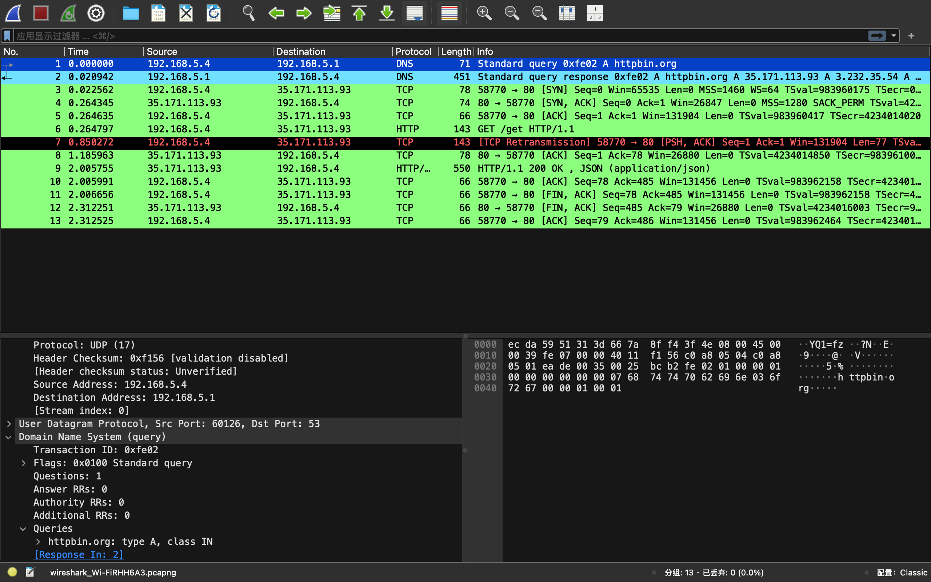This screenshot has height=582, width=931.
Task: Open recent display filter dropdown
Action: pos(894,36)
